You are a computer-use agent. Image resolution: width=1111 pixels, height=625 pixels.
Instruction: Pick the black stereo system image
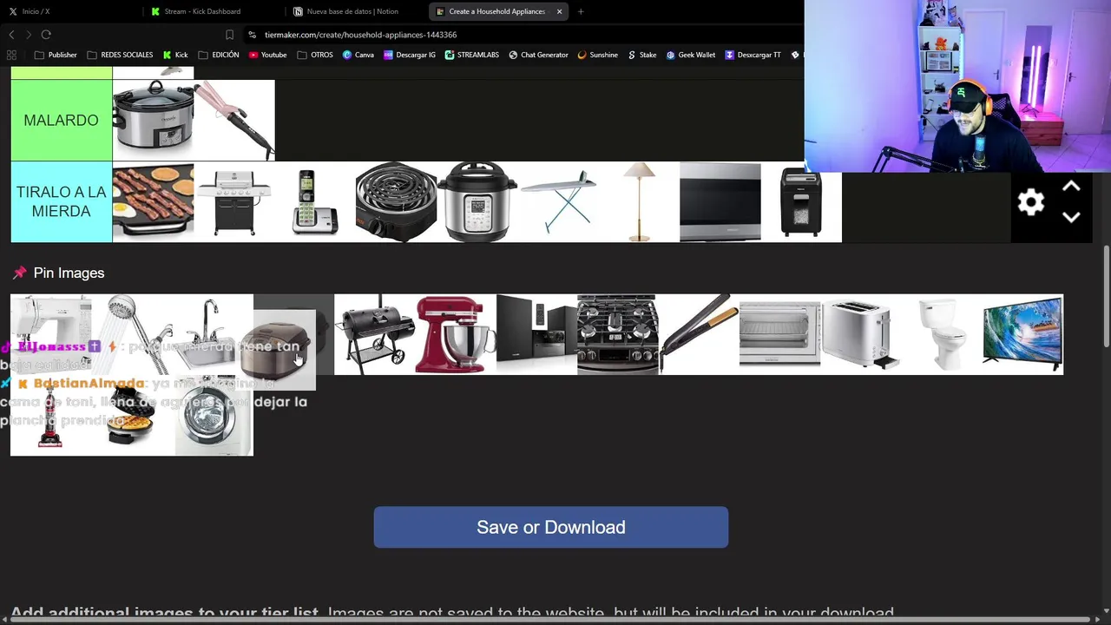click(536, 334)
